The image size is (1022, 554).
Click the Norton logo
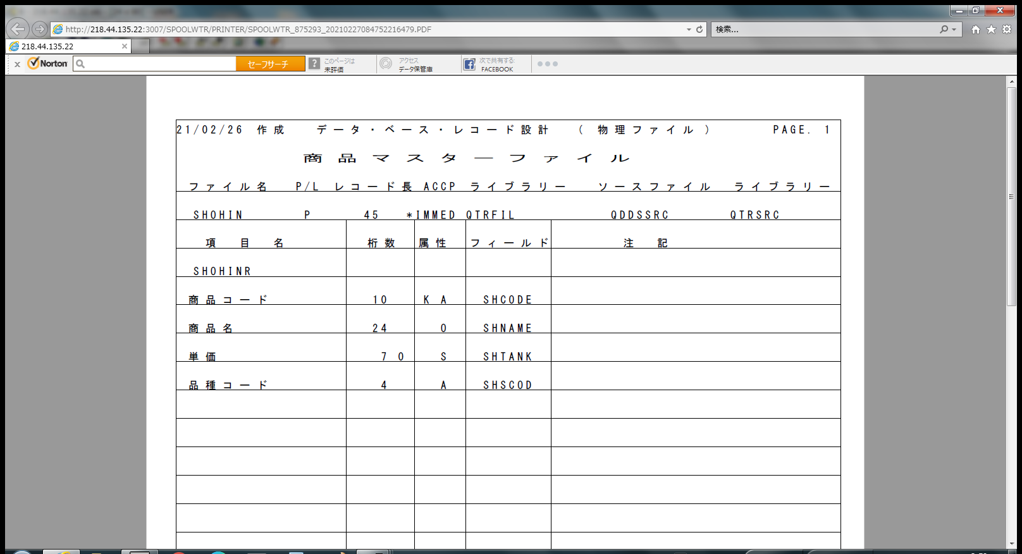[47, 63]
